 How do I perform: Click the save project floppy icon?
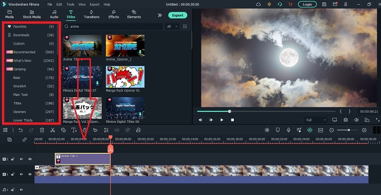(324, 4)
